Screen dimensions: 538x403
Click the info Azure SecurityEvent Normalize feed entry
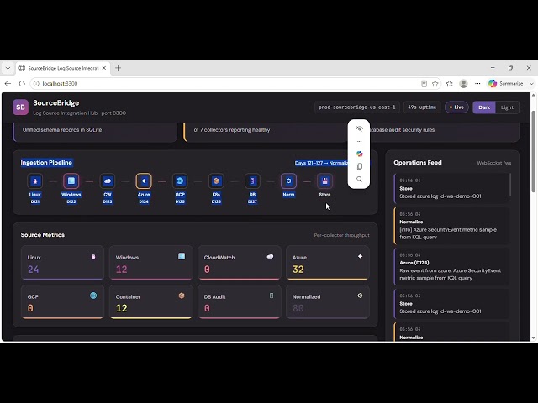(452, 226)
